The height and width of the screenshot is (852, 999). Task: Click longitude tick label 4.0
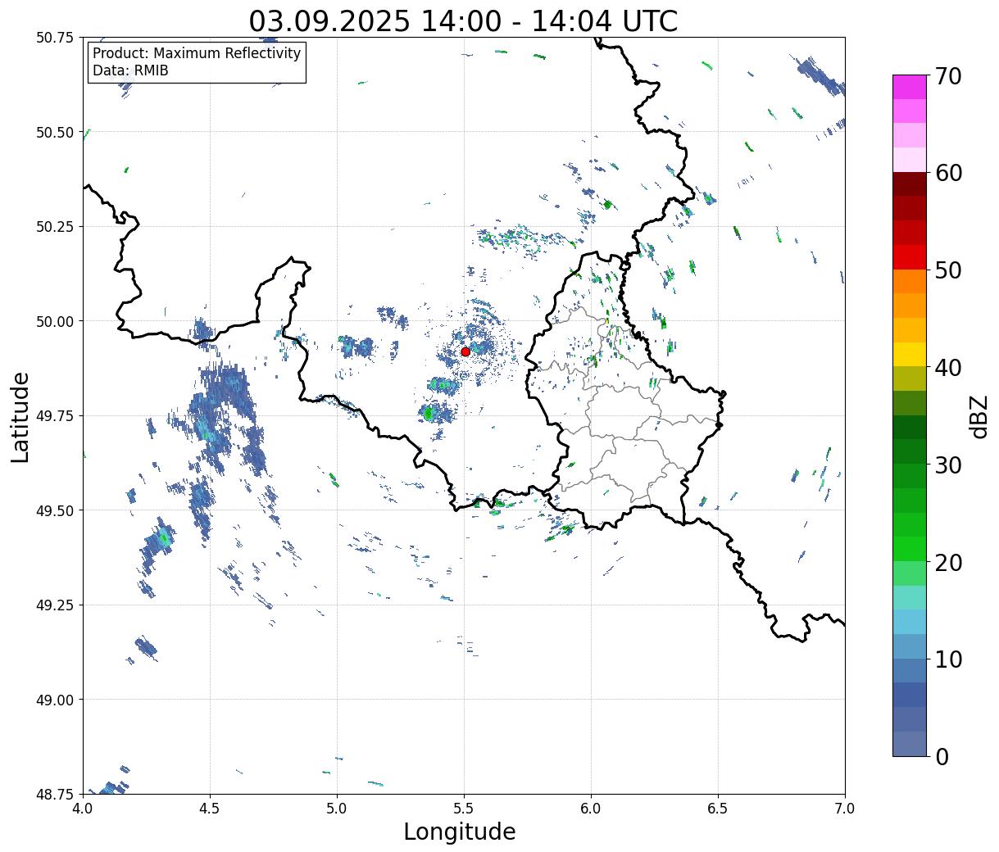[83, 809]
